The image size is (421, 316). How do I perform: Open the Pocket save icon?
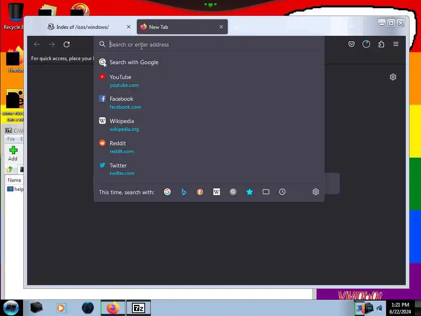pyautogui.click(x=351, y=44)
